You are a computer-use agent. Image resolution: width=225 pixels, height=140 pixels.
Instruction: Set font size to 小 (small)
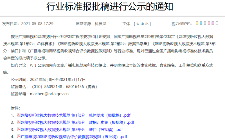point(147,24)
